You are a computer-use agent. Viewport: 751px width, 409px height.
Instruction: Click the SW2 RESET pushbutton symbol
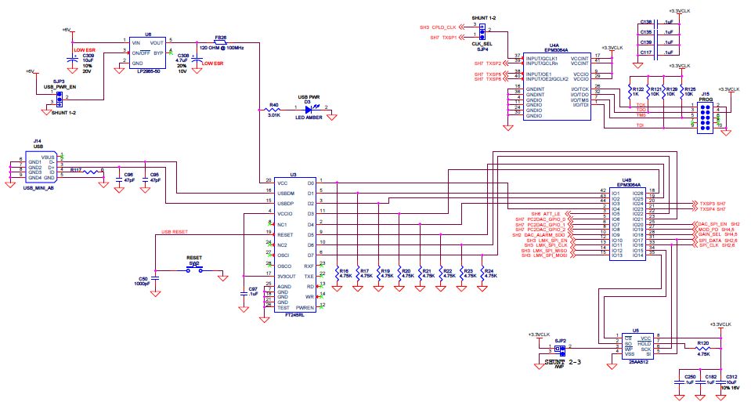tap(193, 270)
